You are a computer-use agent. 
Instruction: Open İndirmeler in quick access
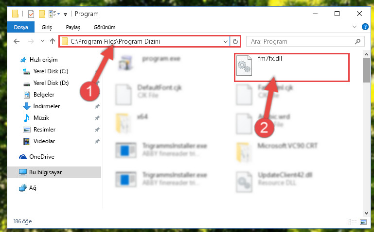coord(47,106)
